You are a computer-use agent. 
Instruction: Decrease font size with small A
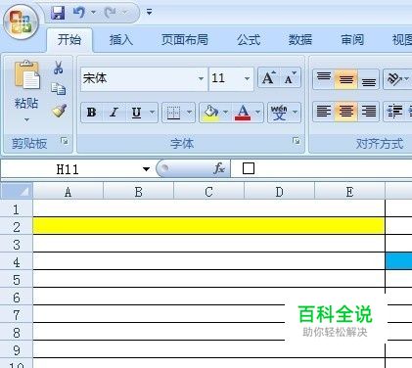pyautogui.click(x=290, y=78)
